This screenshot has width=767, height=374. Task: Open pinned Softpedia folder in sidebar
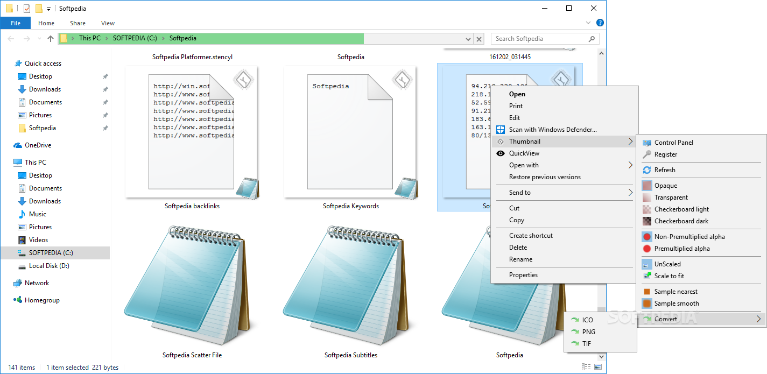43,128
